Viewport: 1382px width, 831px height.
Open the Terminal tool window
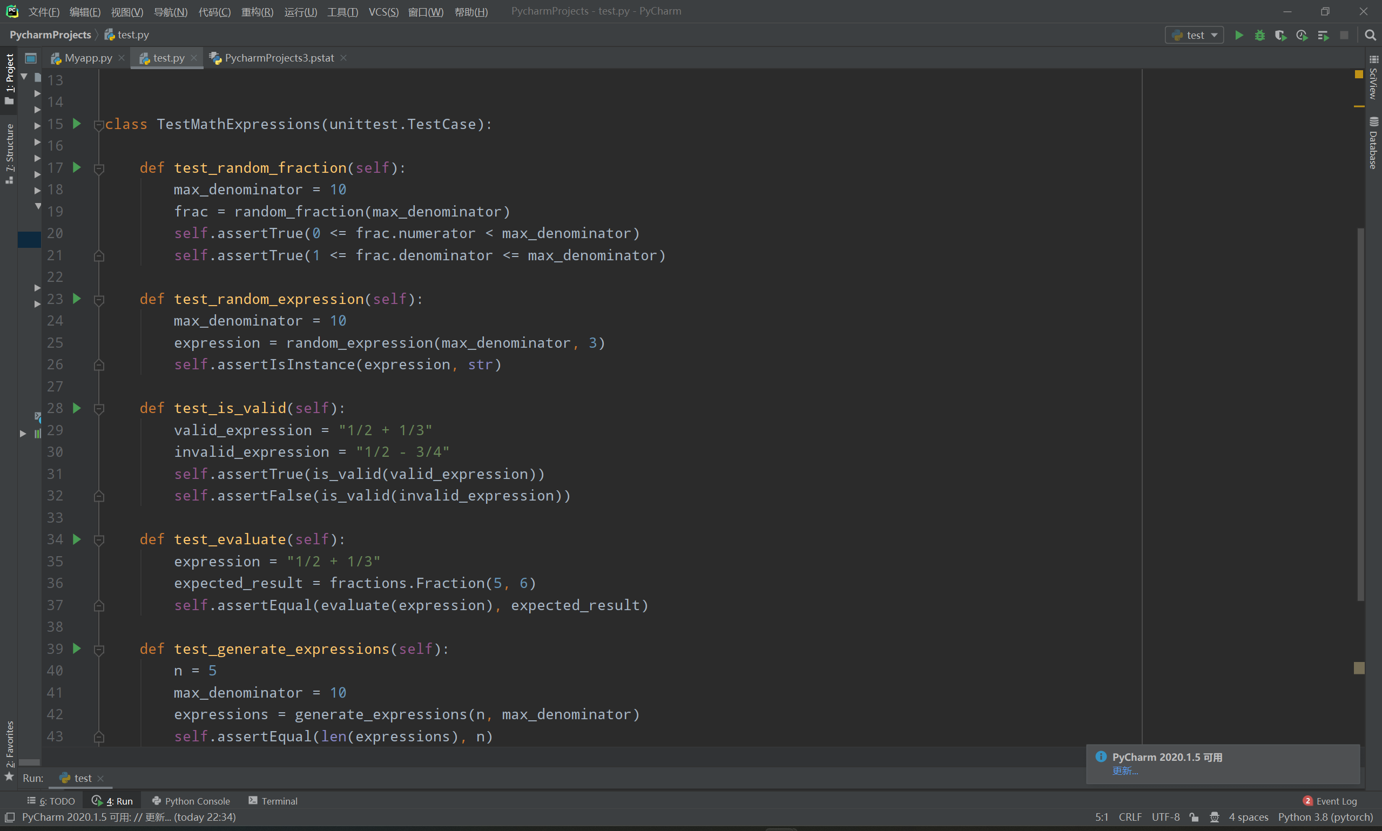[x=273, y=801]
